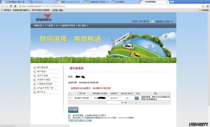The image size is (210, 127).
Task: Click the freeway bureau text link in the header
Action: coord(162,21)
